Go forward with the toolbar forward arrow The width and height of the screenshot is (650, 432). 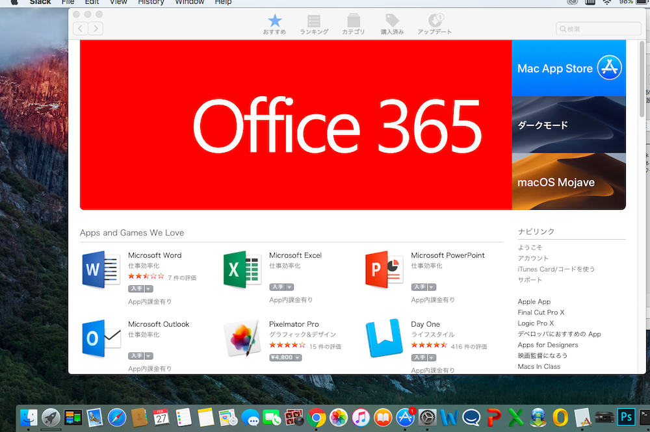(96, 28)
